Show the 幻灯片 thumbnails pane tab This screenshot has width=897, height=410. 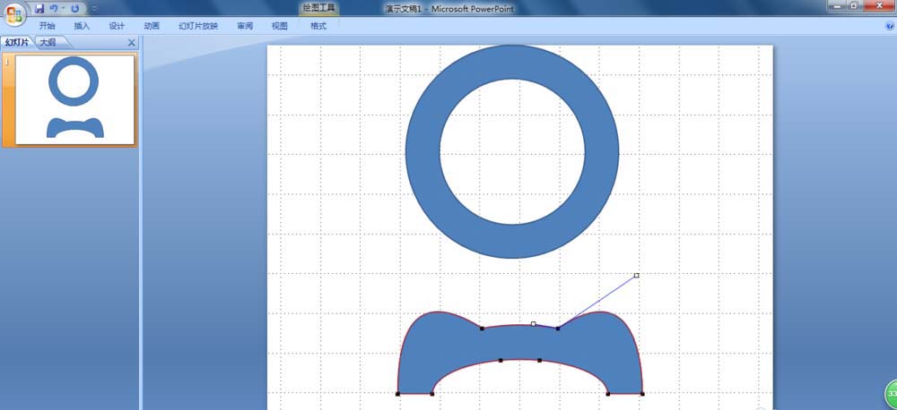[17, 43]
